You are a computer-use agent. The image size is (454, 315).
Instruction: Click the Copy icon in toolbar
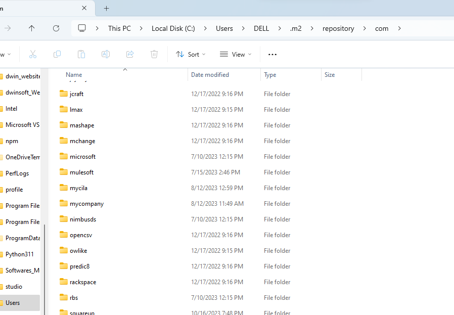point(57,54)
